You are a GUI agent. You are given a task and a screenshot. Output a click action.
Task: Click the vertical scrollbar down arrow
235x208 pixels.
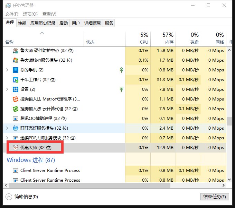pyautogui.click(x=229, y=180)
